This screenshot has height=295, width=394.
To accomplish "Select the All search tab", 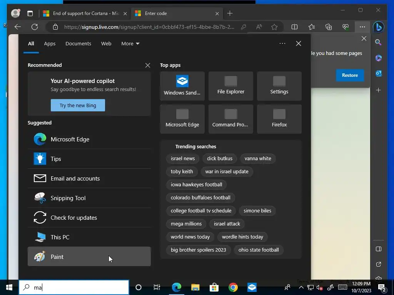I will (31, 44).
